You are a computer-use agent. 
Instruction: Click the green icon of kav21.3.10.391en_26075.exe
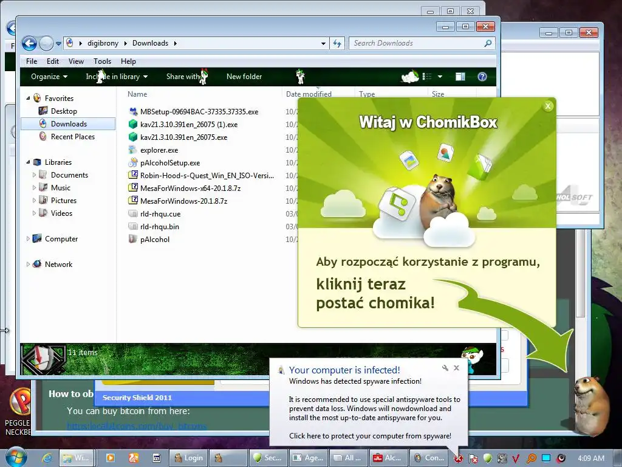coord(133,137)
